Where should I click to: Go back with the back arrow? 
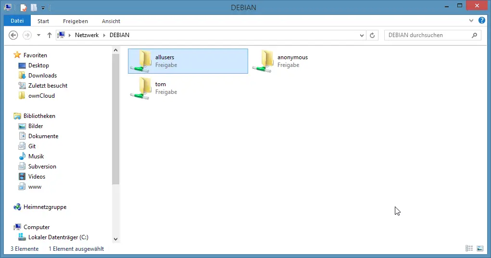coord(13,35)
